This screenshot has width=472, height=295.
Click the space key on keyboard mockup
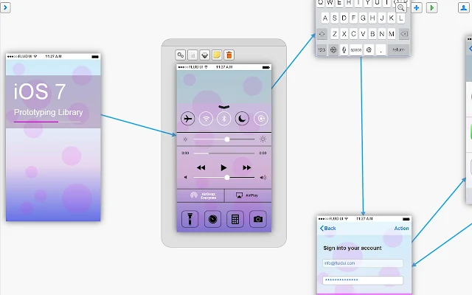(x=355, y=49)
